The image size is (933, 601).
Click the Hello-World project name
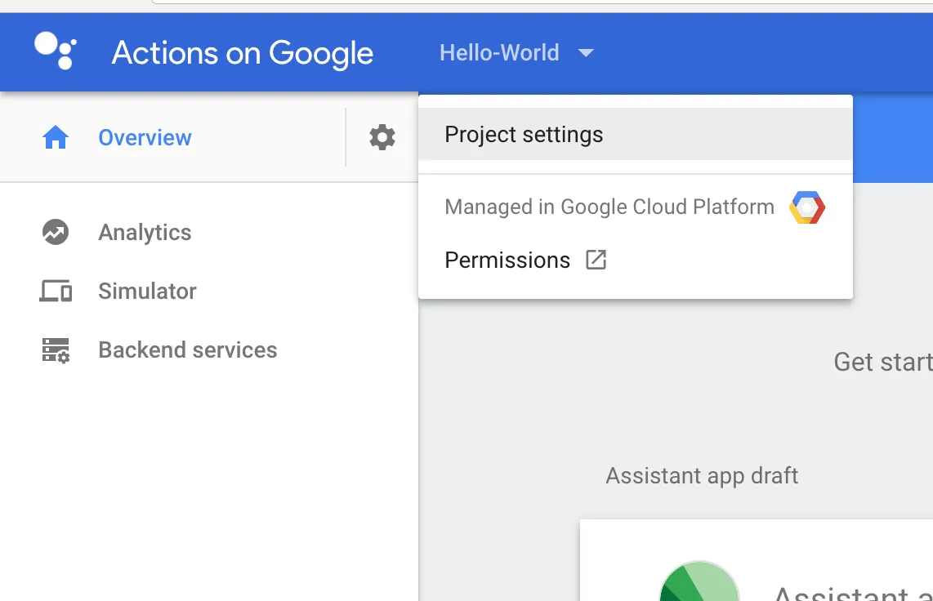[x=499, y=53]
